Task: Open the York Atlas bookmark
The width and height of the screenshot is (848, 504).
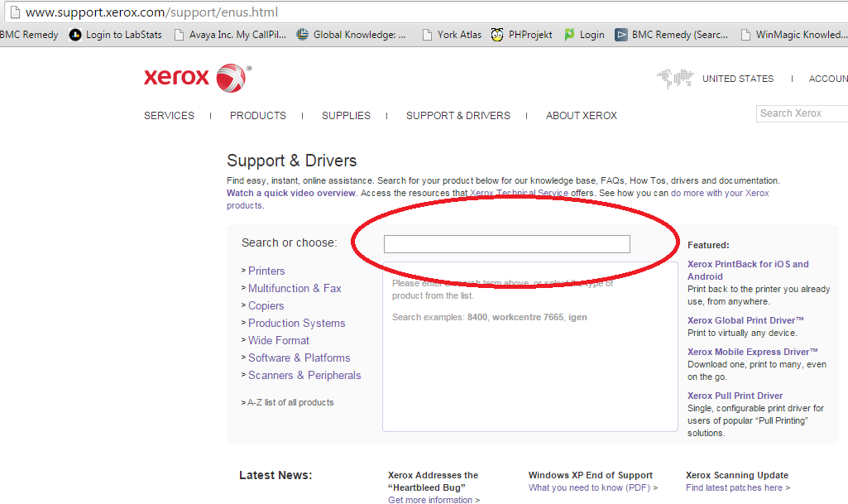Action: (452, 35)
